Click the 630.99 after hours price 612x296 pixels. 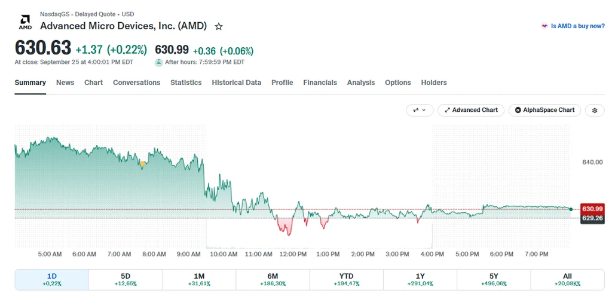(172, 50)
